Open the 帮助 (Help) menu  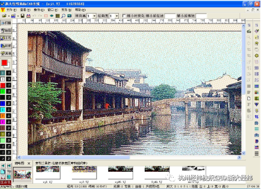coord(80,10)
